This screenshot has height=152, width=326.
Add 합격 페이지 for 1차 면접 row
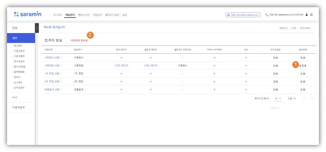click(x=121, y=73)
